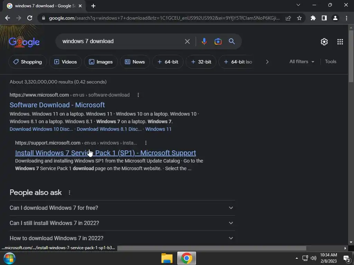Open the Extensions puzzle icon
354x265 pixels.
(x=313, y=18)
